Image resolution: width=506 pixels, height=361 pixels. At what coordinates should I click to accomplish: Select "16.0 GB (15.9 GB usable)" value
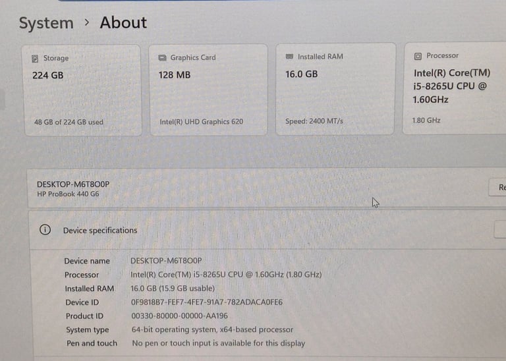[x=173, y=288]
